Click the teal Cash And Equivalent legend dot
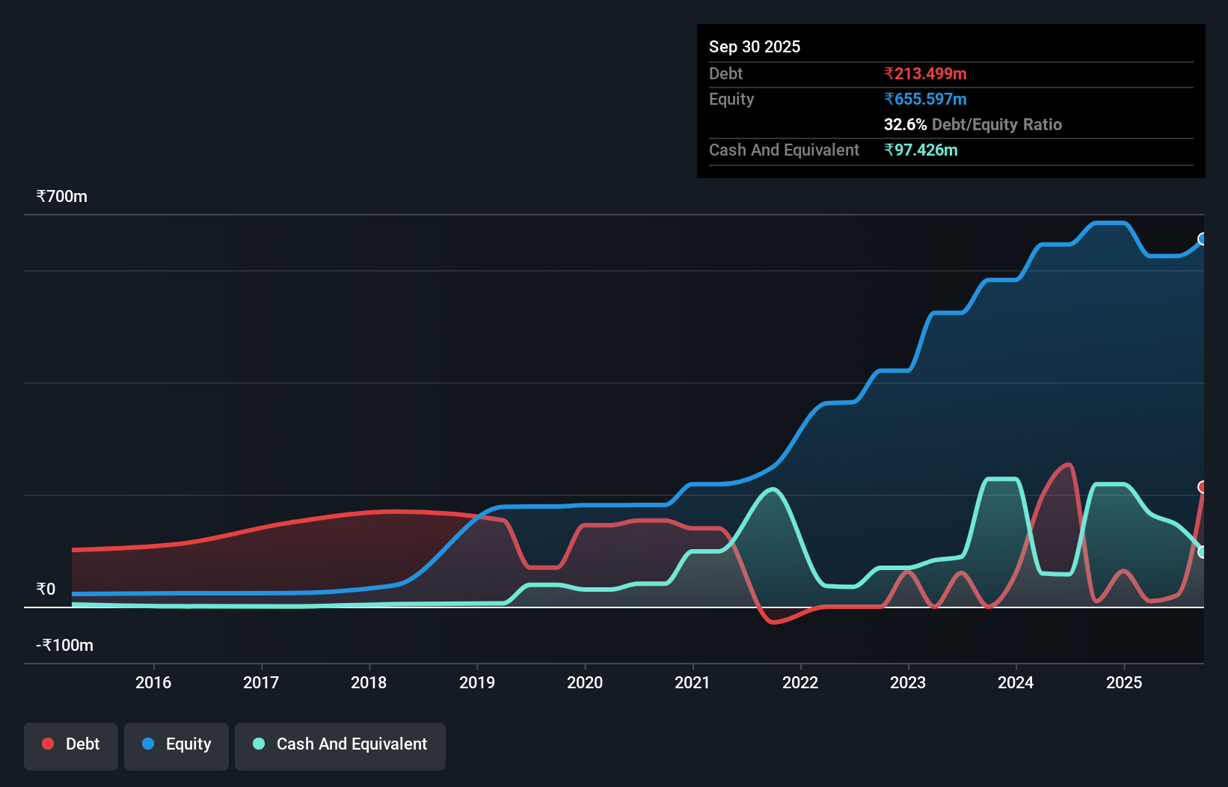1228x787 pixels. point(258,744)
